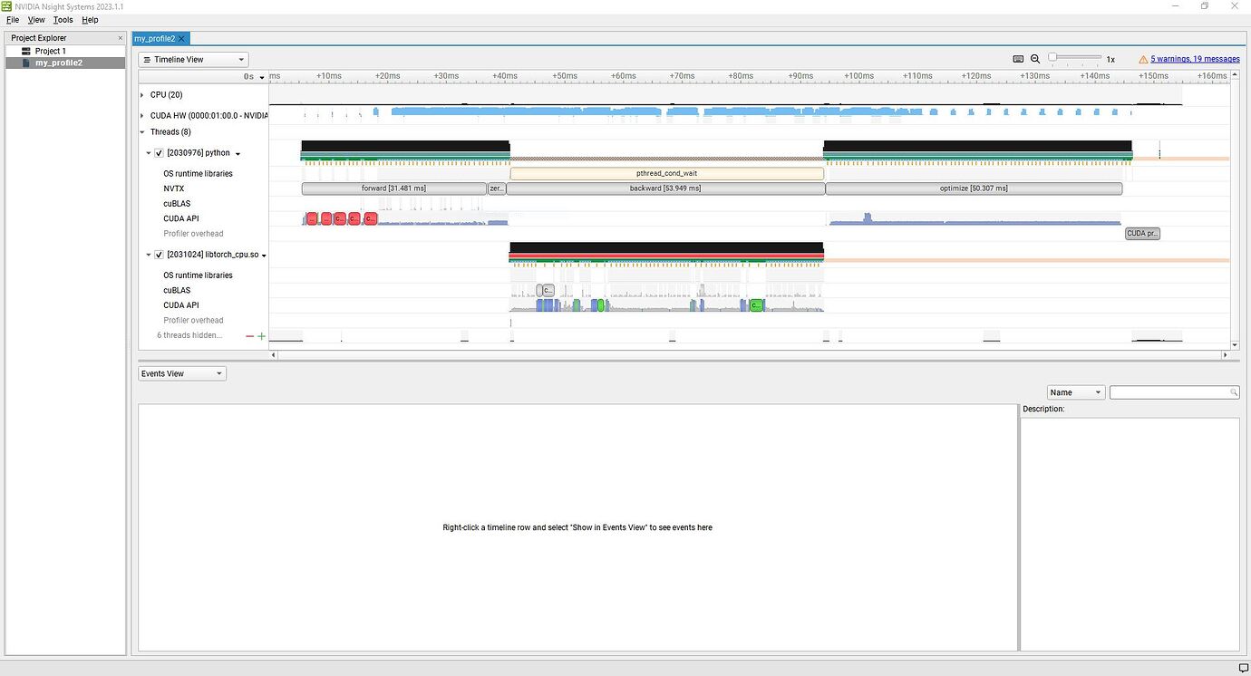Open the Tools menu
1251x676 pixels.
63,20
